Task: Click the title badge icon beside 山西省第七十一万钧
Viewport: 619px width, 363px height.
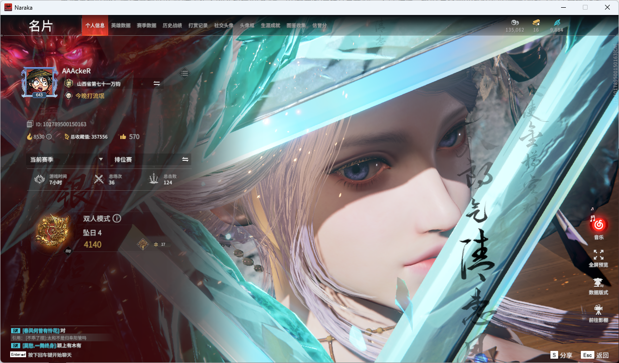Action: pos(69,84)
